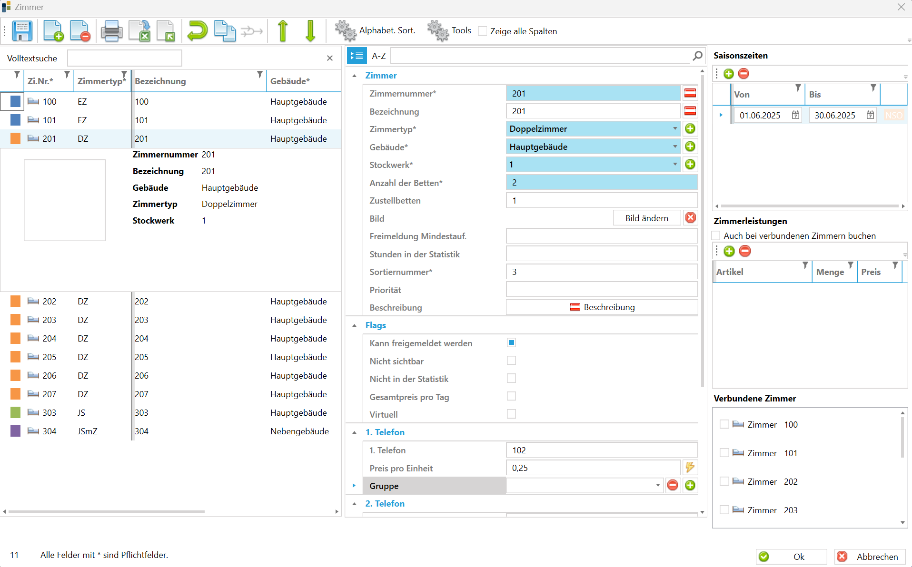Add a new Zimmertyp via plus icon

690,128
